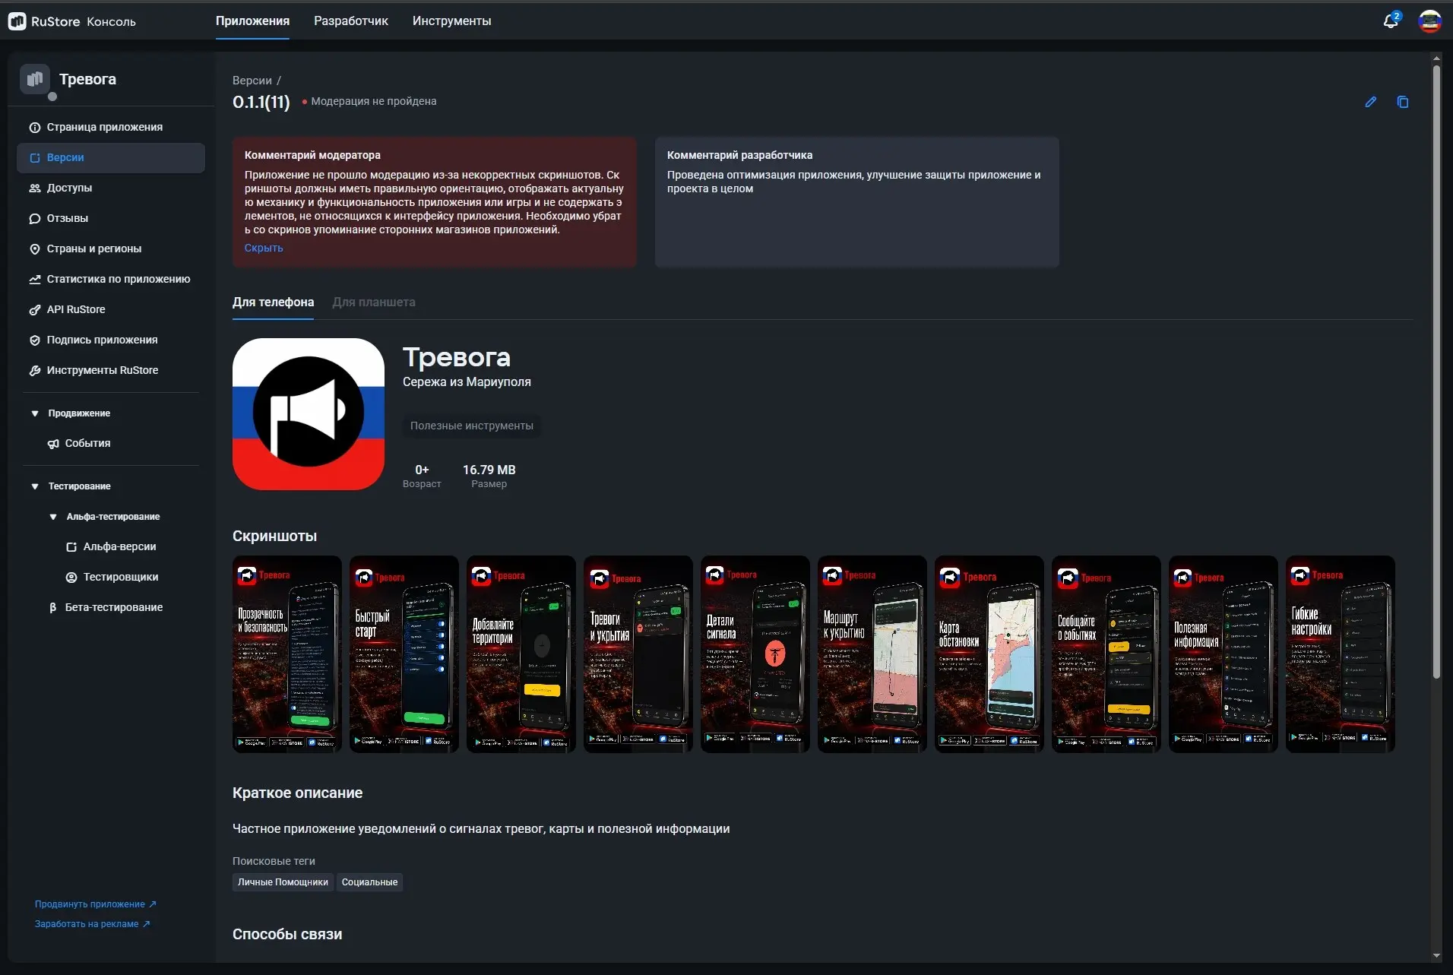Click the 16.79 MB size value
The height and width of the screenshot is (975, 1453).
489,470
